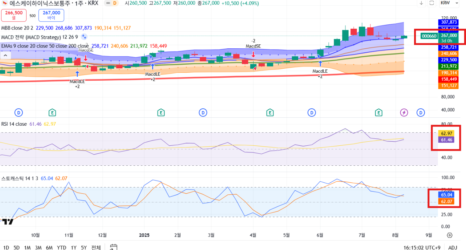Open the purple lightning-bolt event marker
The height and width of the screenshot is (250, 466).
coord(404,113)
